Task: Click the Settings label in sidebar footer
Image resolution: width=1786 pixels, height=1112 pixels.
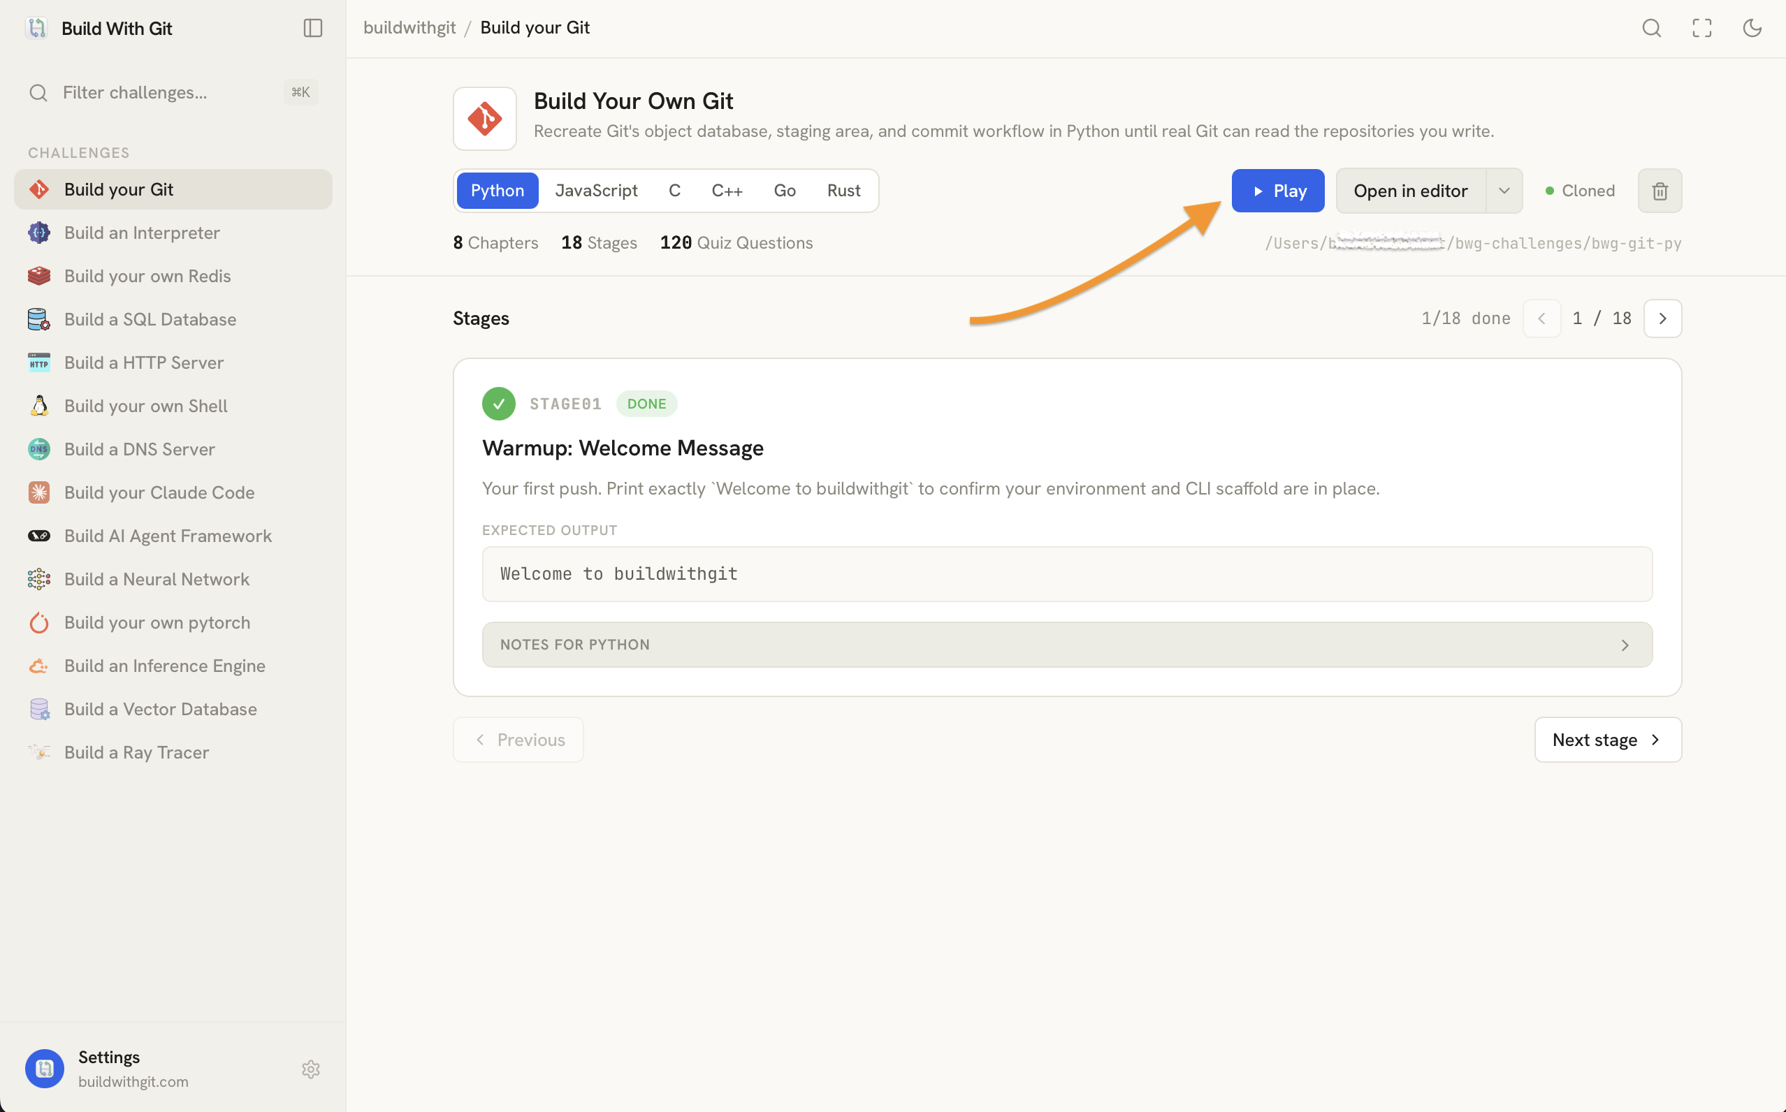Action: (109, 1057)
